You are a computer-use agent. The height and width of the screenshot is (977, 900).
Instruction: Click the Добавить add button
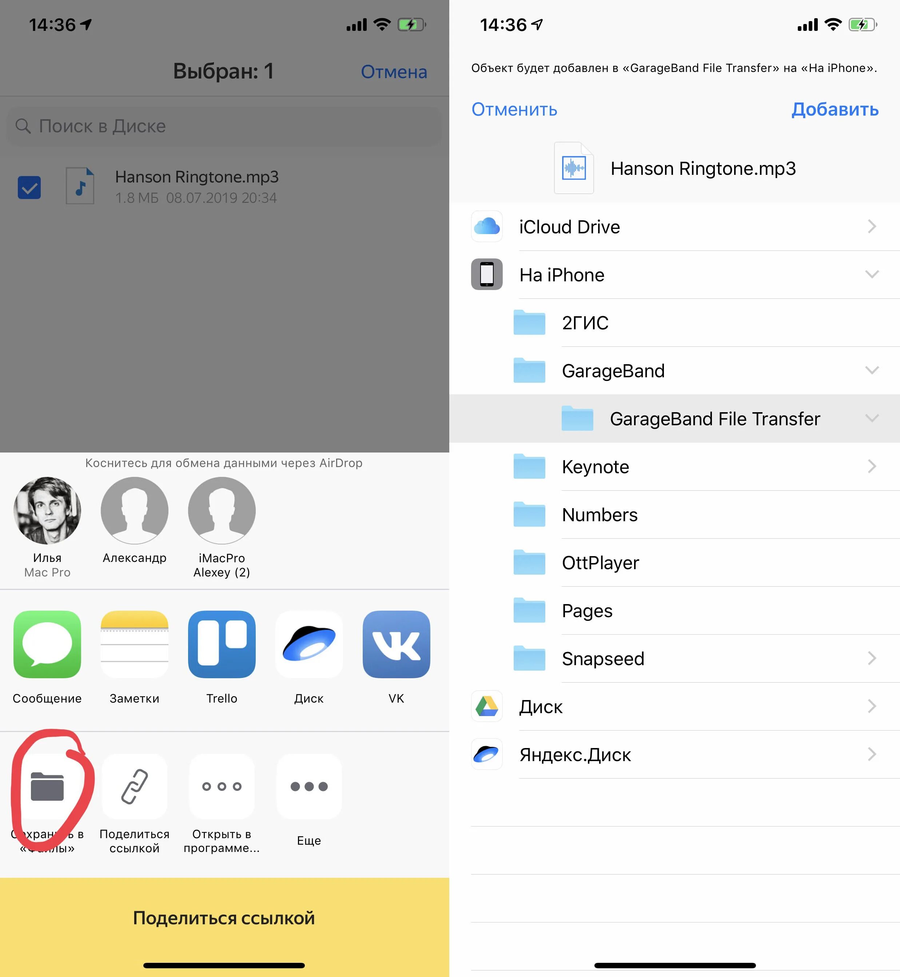(835, 109)
